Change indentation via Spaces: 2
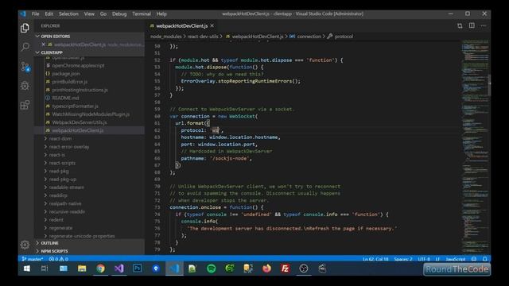The width and height of the screenshot is (509, 286). (x=403, y=259)
